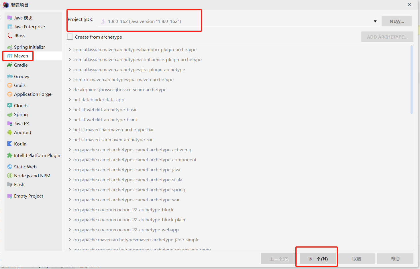Click the Static Web globe icon

tap(10, 167)
